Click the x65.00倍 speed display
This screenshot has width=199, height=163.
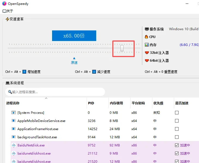pos(74,36)
